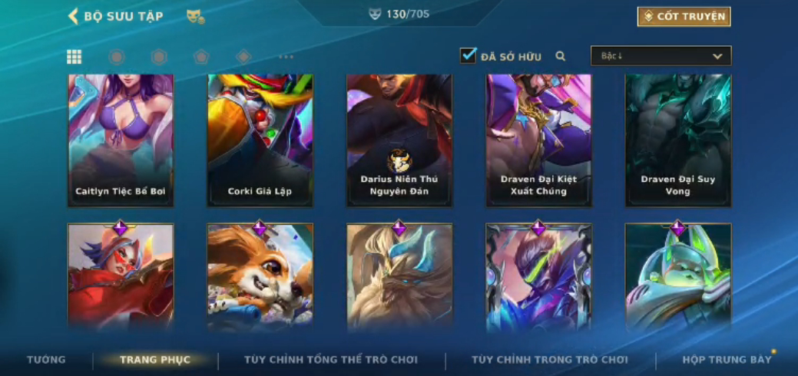Select the Caitlyn Tiệc Bể Bơi skin card
798x376 pixels.
coord(121,140)
